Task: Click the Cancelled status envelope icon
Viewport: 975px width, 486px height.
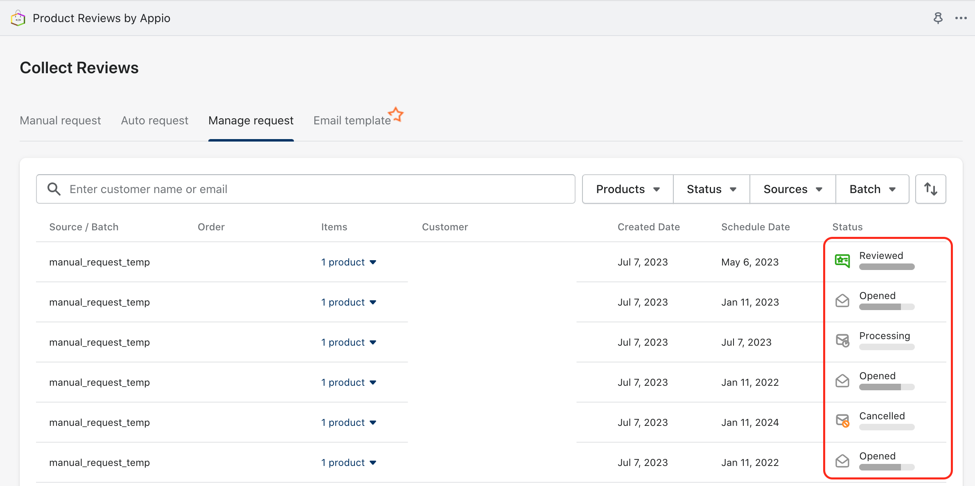Action: pyautogui.click(x=842, y=421)
